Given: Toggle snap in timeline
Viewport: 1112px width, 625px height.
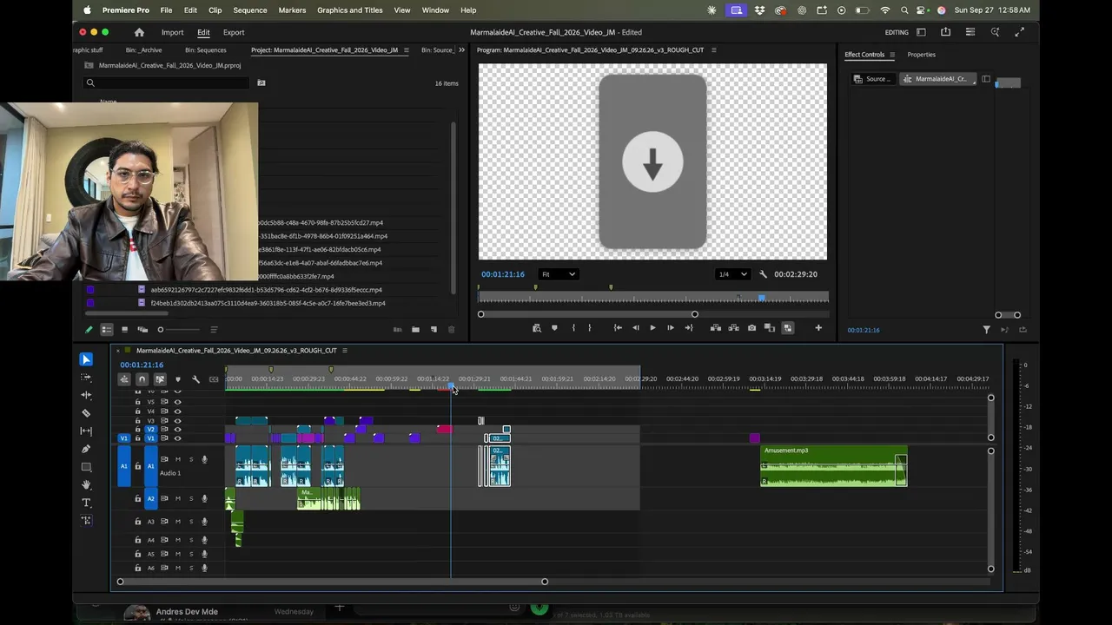Looking at the screenshot, I should pyautogui.click(x=142, y=379).
